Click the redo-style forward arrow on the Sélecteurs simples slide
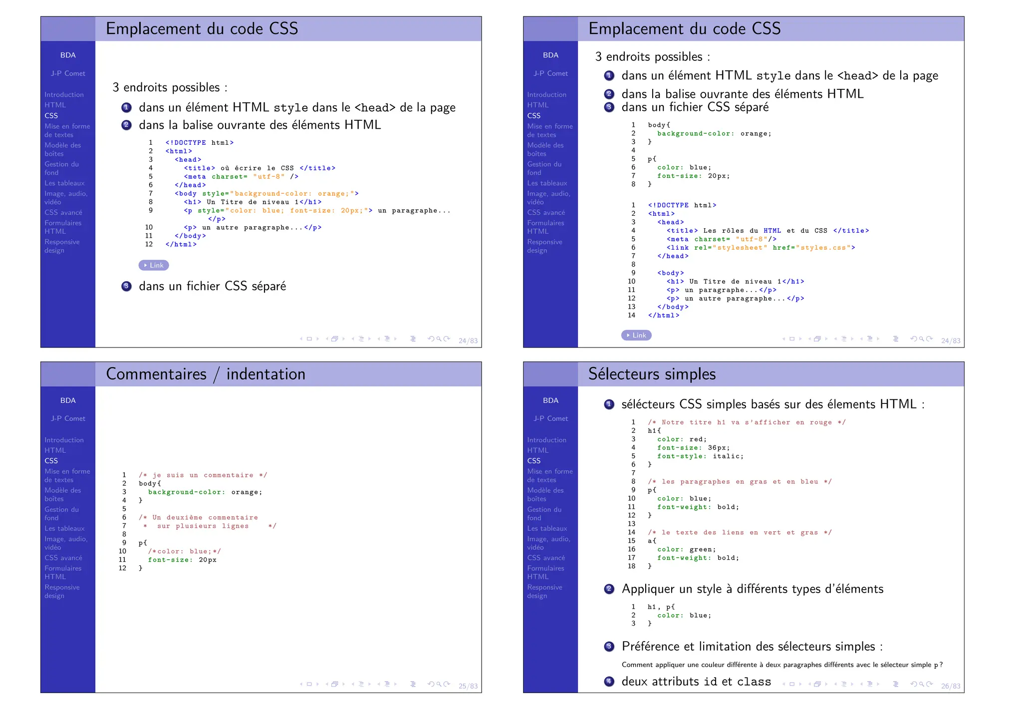This screenshot has width=1022, height=723. 929,684
